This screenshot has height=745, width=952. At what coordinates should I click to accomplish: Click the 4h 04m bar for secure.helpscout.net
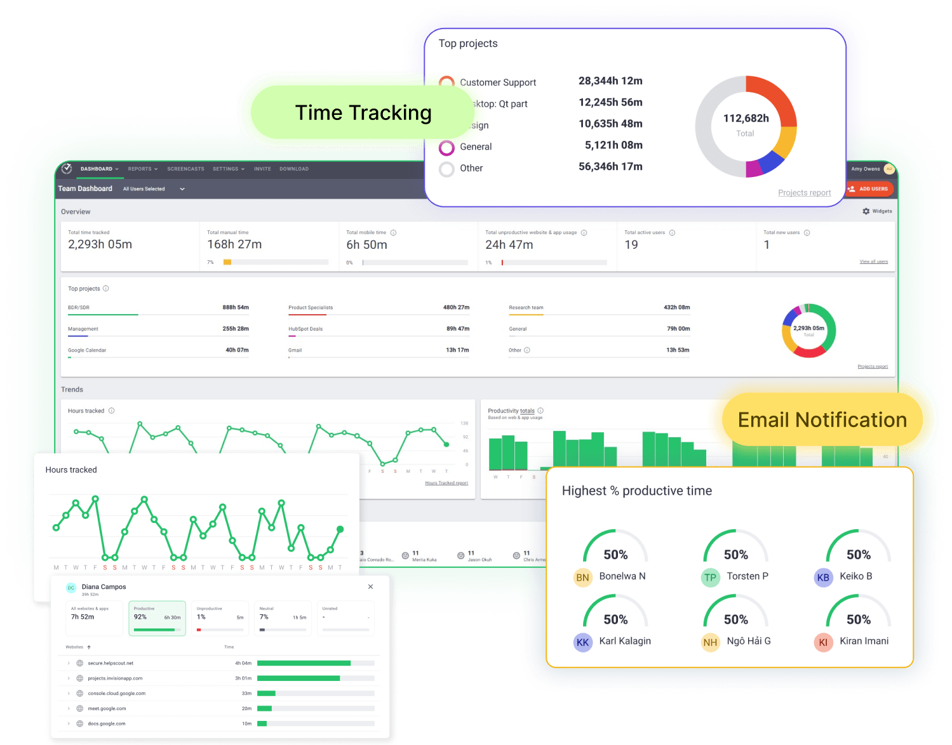316,663
